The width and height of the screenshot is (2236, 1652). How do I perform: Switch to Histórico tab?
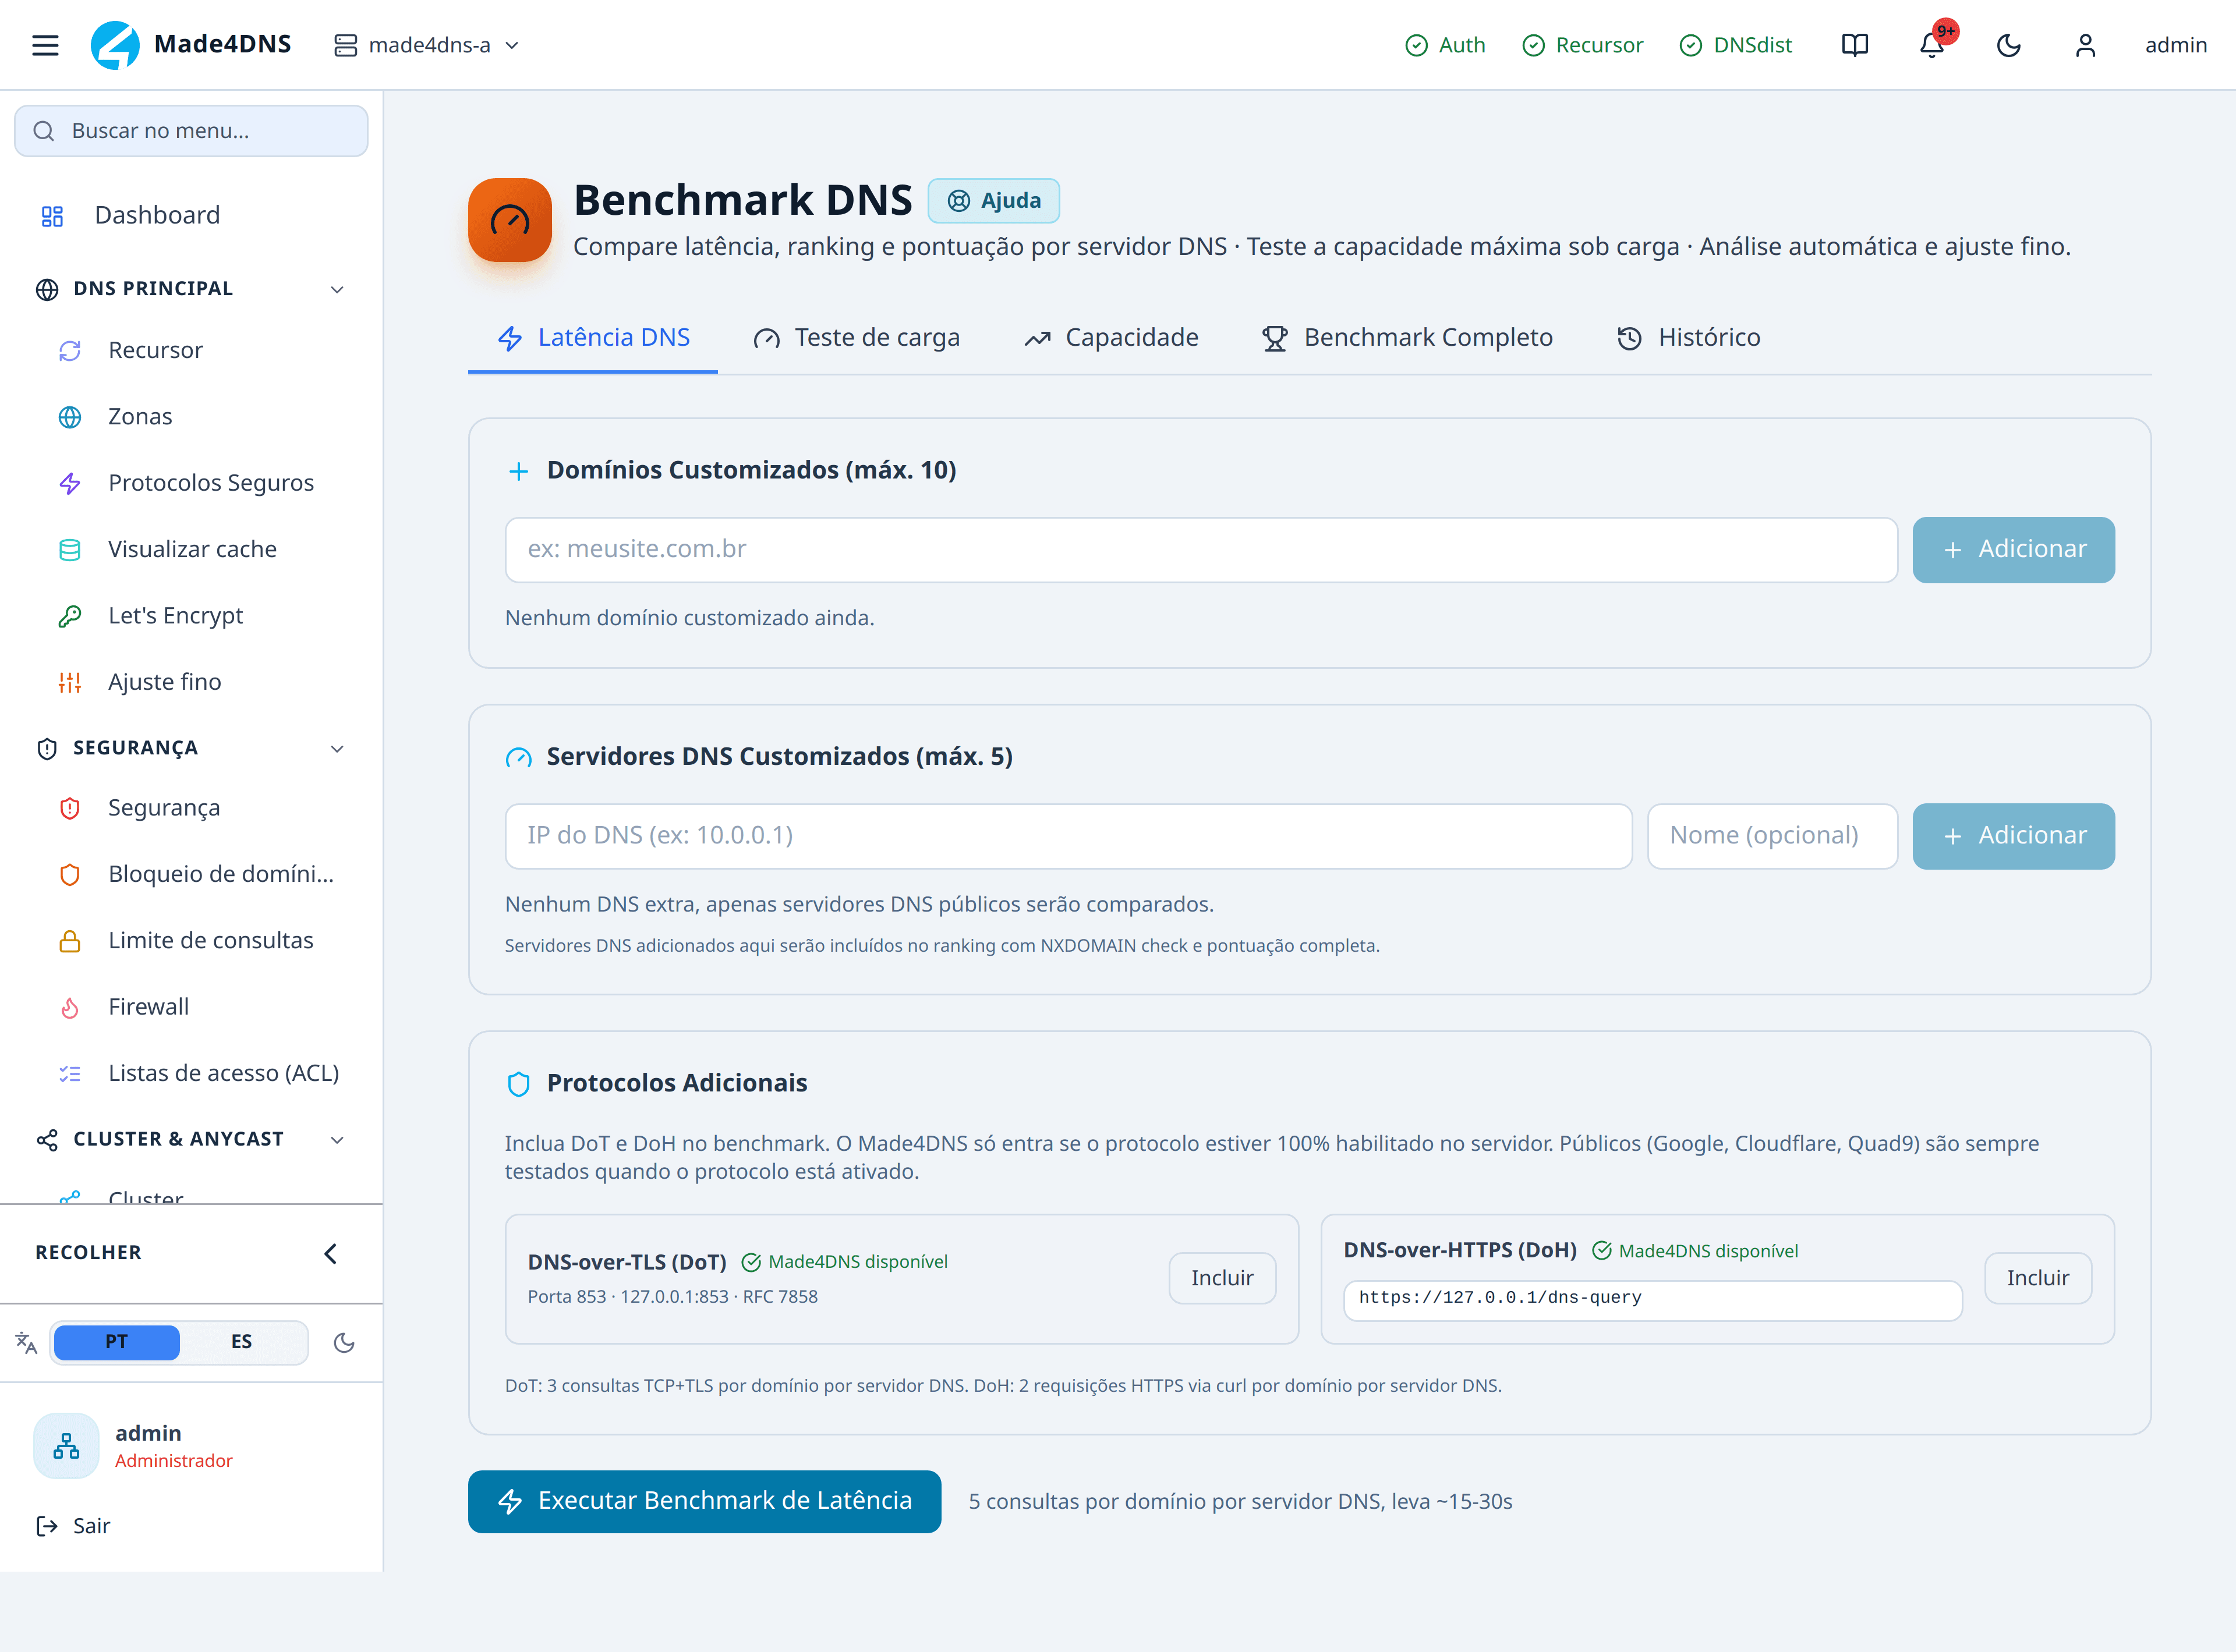click(x=1689, y=338)
